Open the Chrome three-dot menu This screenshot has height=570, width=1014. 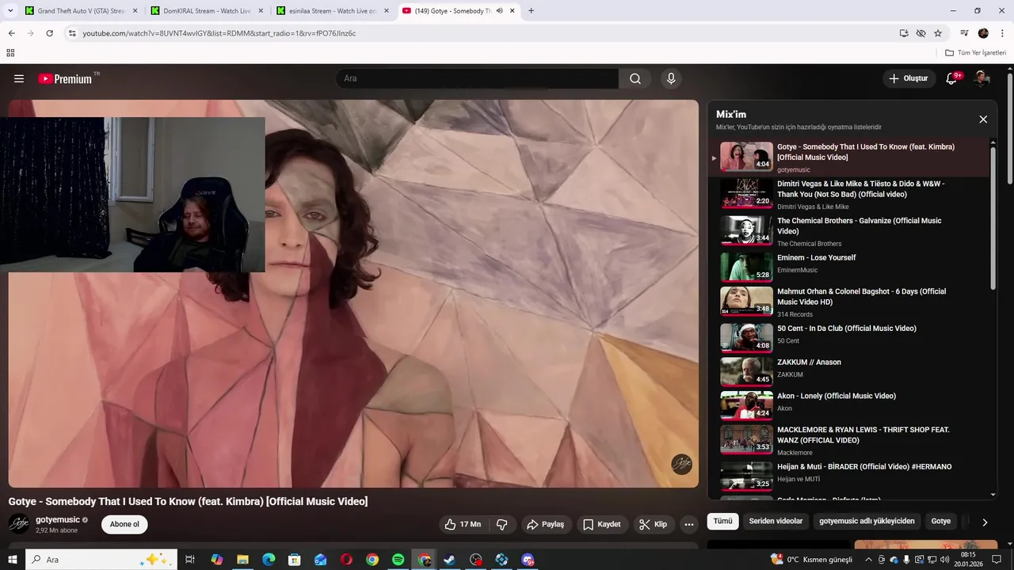[1001, 33]
